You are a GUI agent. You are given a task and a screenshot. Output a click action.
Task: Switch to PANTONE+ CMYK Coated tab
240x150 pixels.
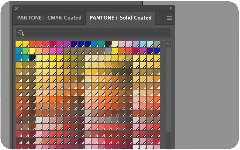[49, 18]
